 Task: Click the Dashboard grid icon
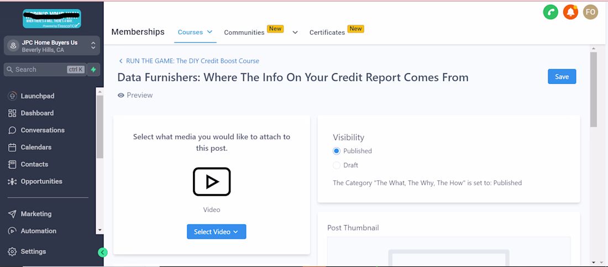[x=12, y=113]
